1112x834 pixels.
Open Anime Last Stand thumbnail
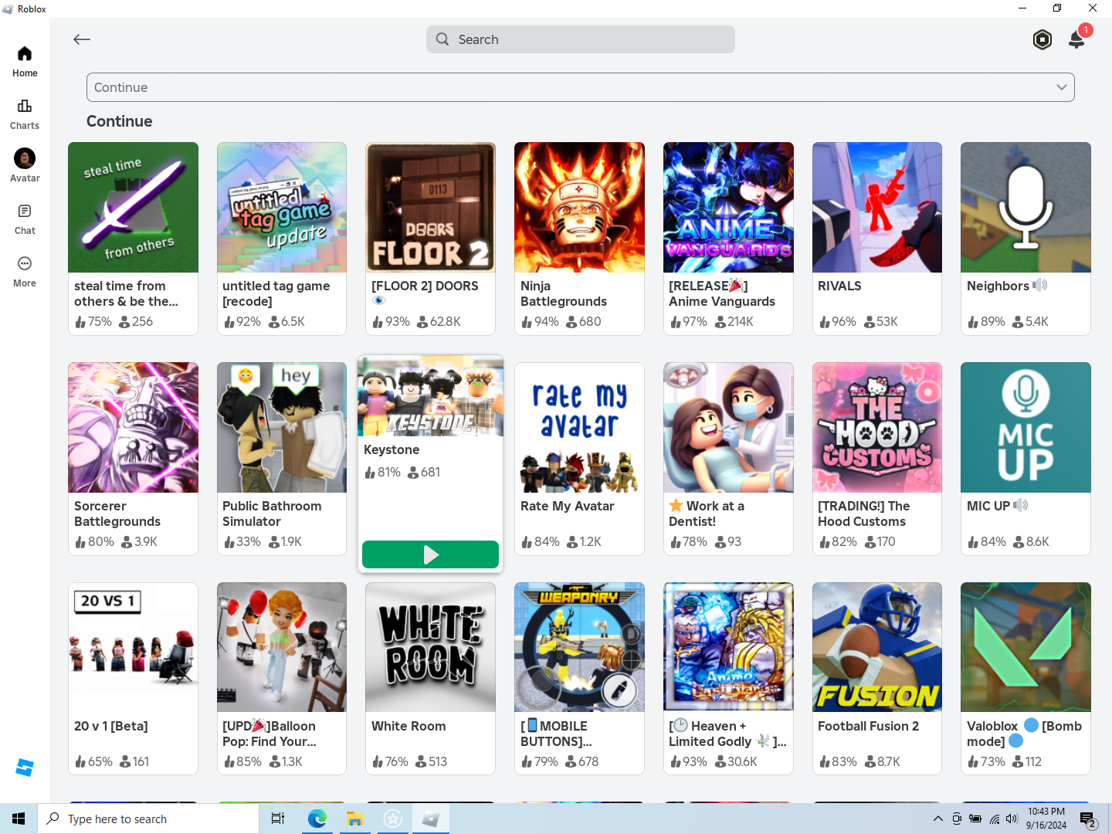[x=728, y=647]
